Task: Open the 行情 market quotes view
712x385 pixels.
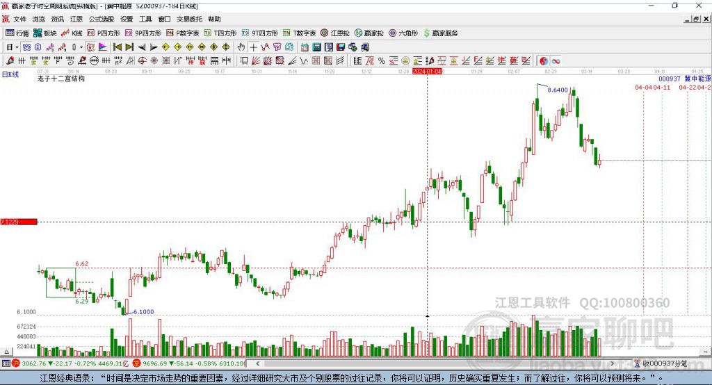Action: pos(17,33)
